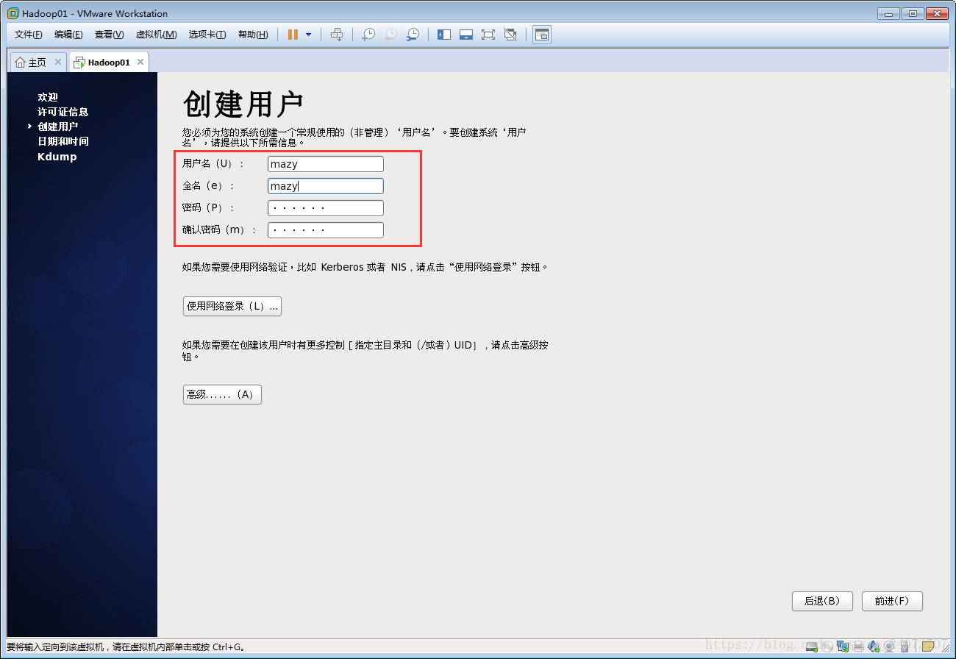Click the 使用网络登录(L)... button
Screen dimensions: 956x659
[232, 306]
